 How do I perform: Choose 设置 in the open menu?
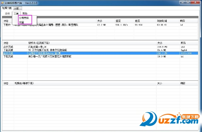click(21, 22)
